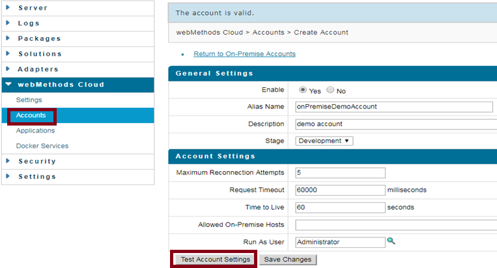This screenshot has height=268, width=497.
Task: Click the 'seconds' unit label
Action: point(401,208)
